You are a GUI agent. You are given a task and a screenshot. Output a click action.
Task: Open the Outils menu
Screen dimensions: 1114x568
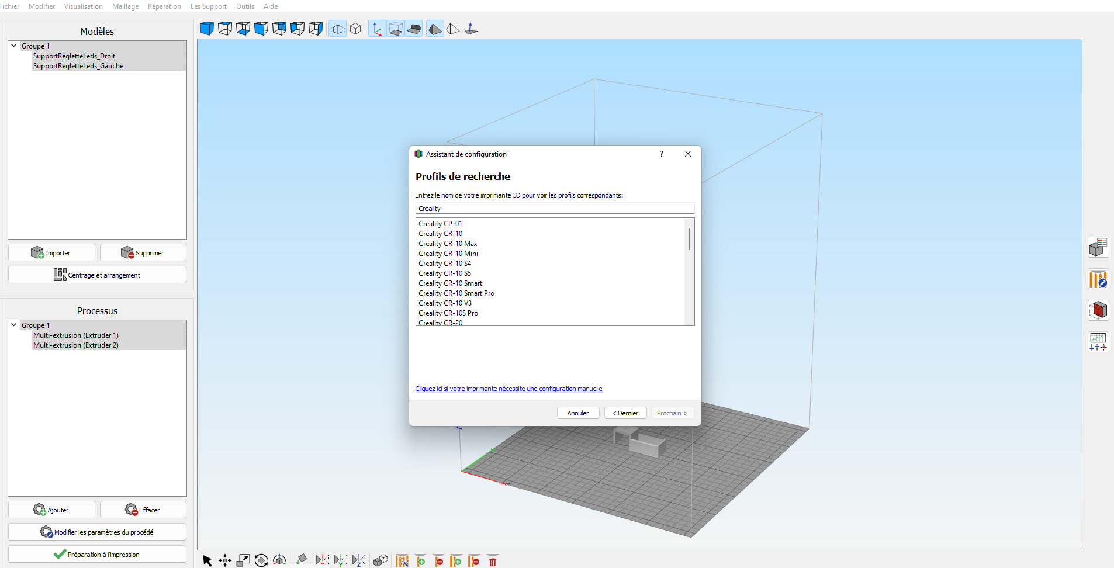pos(245,6)
